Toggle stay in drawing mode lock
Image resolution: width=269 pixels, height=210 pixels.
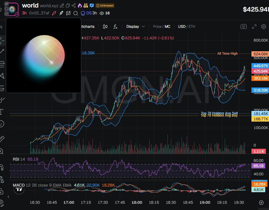2,180
